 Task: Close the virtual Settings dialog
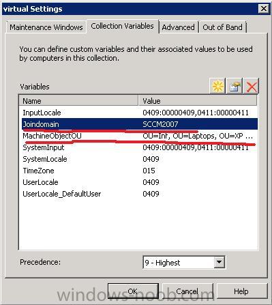(264, 9)
